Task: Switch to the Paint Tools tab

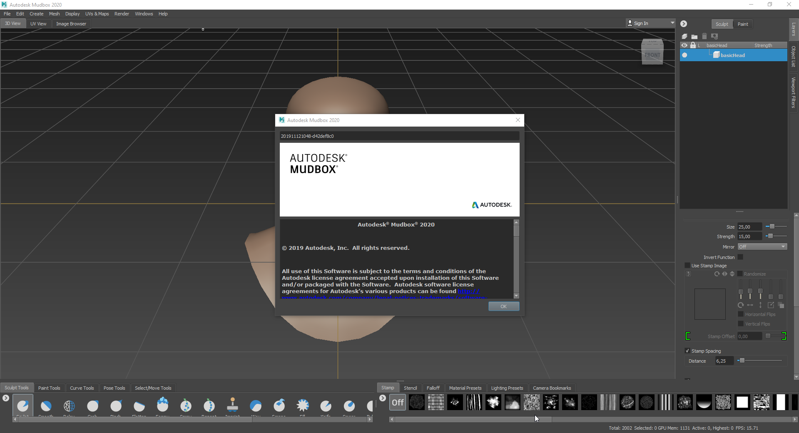Action: (49, 388)
